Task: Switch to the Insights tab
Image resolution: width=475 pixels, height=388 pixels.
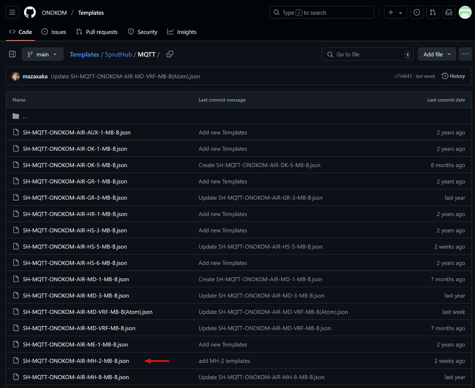Action: (x=182, y=32)
